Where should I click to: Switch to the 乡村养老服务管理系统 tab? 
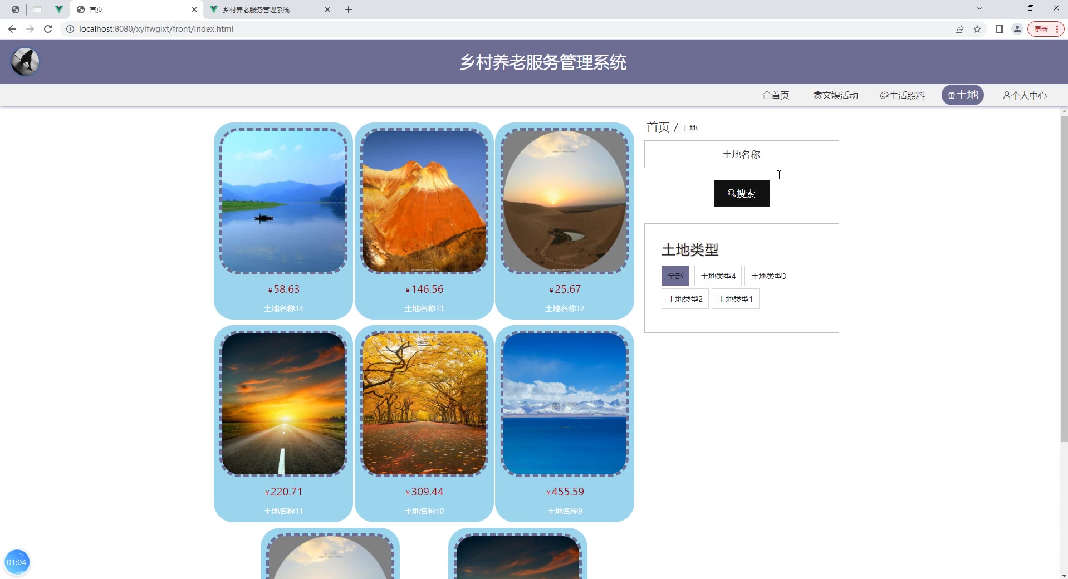270,9
